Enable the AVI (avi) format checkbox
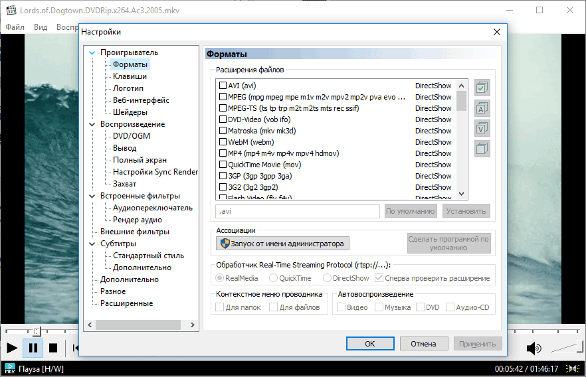Screen dimensions: 586x377 click(x=223, y=86)
